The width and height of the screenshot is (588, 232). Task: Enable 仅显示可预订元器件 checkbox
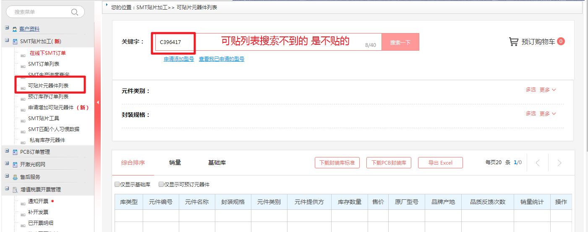tap(161, 185)
